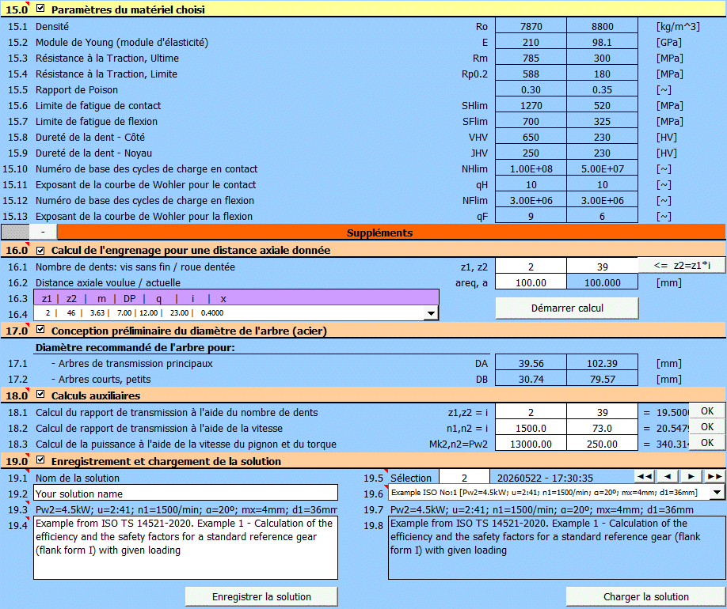Screen dimensions: 727x609
Task: Click the '<= z2=z1*i' button
Action: coord(682,266)
